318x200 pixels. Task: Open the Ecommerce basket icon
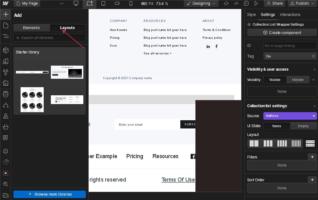[5, 127]
